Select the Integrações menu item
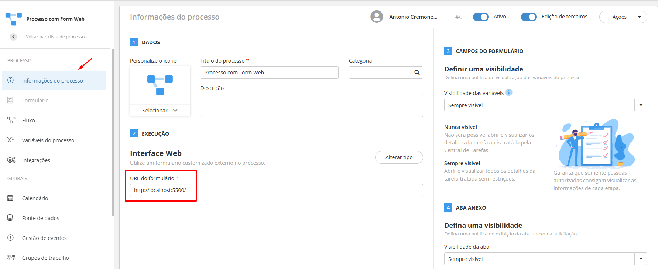Viewport: 658px width, 269px height. pyautogui.click(x=54, y=160)
